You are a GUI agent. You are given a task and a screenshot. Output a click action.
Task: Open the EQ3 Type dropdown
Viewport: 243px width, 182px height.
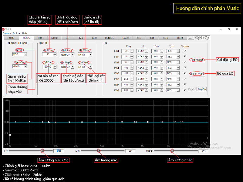coord(173,62)
